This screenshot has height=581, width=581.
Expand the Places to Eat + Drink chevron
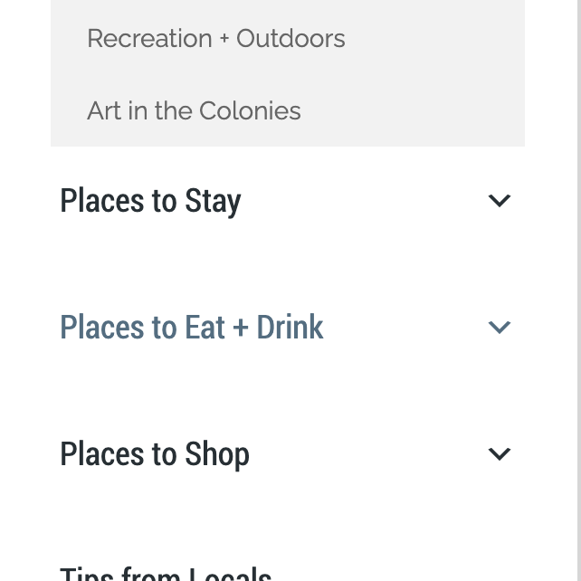(500, 328)
